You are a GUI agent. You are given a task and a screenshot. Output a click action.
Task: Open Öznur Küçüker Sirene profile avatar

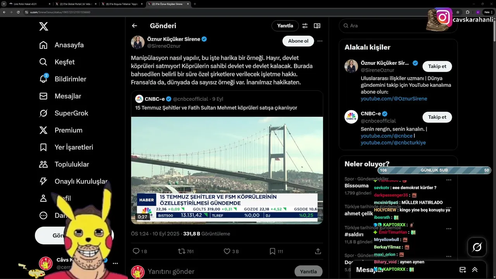point(138,42)
